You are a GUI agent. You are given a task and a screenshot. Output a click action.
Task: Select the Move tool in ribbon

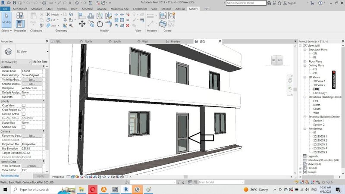click(x=82, y=24)
